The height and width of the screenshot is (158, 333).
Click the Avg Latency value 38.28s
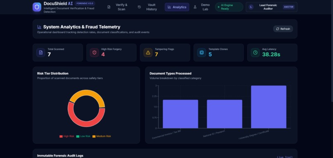click(271, 55)
